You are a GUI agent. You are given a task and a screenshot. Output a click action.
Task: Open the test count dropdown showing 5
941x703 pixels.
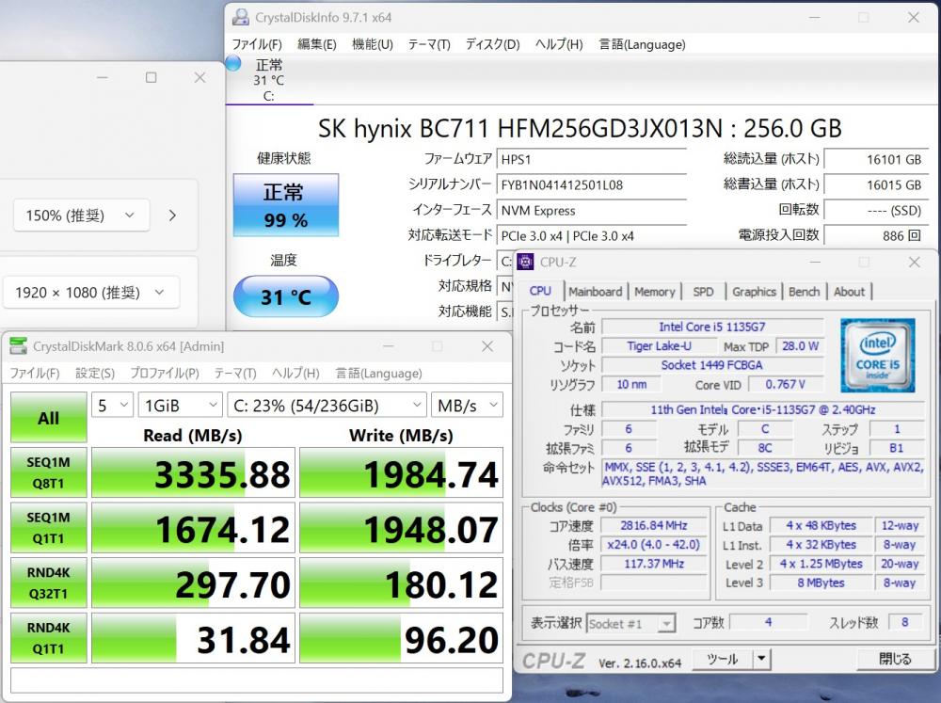click(x=111, y=405)
